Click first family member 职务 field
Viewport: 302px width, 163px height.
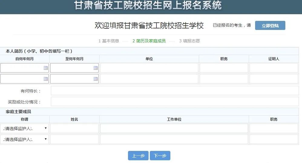tap(274, 129)
